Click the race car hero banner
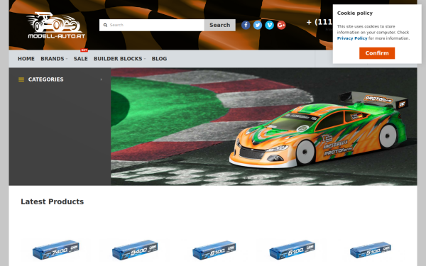426x266 pixels. (263, 126)
